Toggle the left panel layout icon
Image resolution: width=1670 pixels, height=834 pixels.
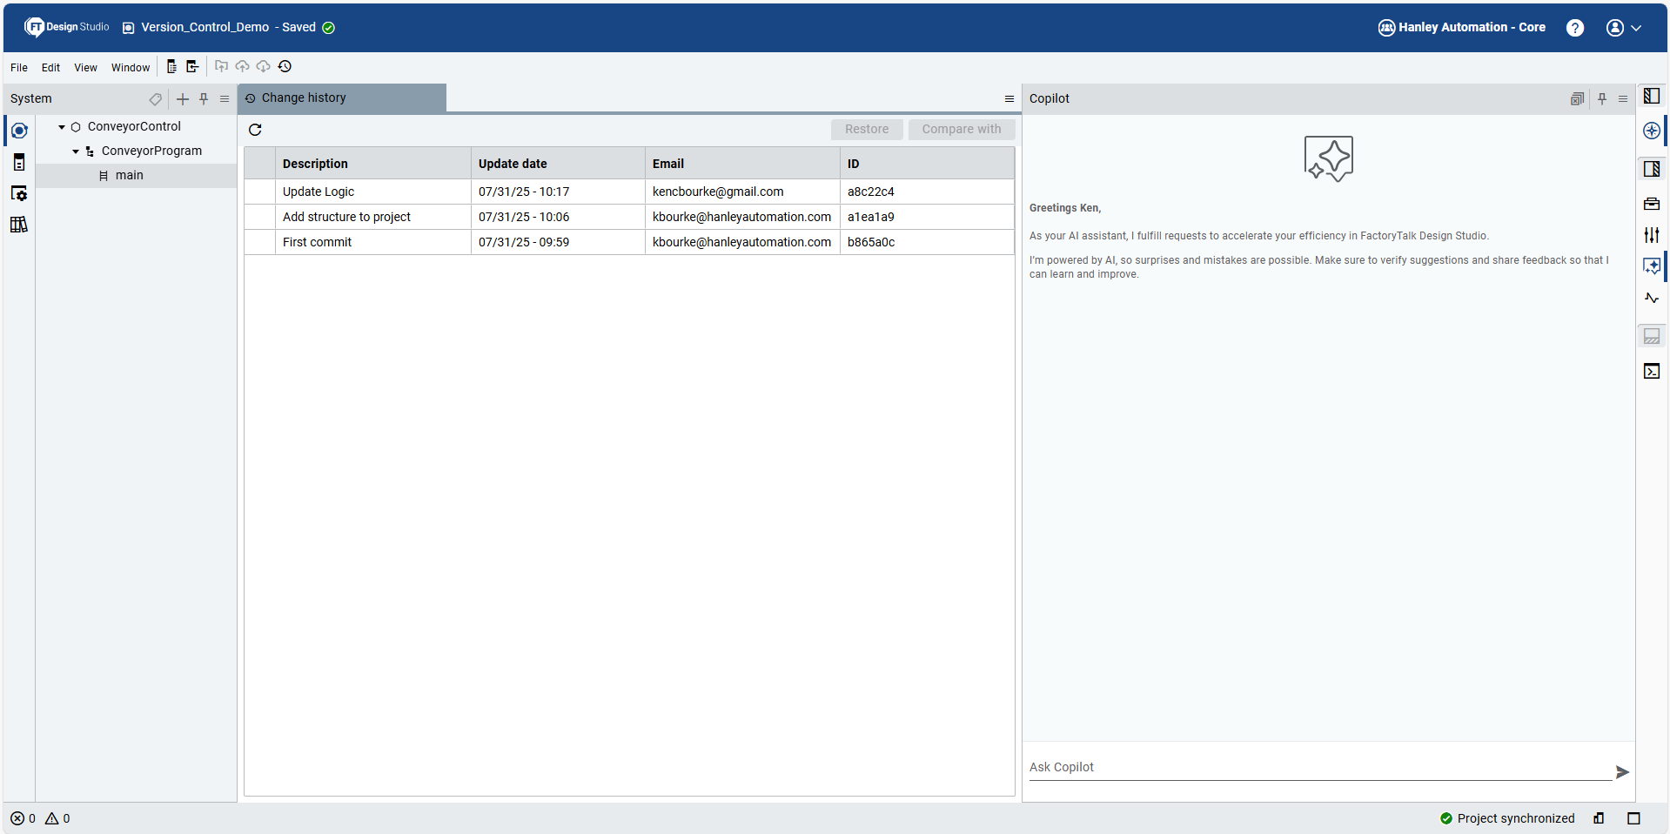1652,96
